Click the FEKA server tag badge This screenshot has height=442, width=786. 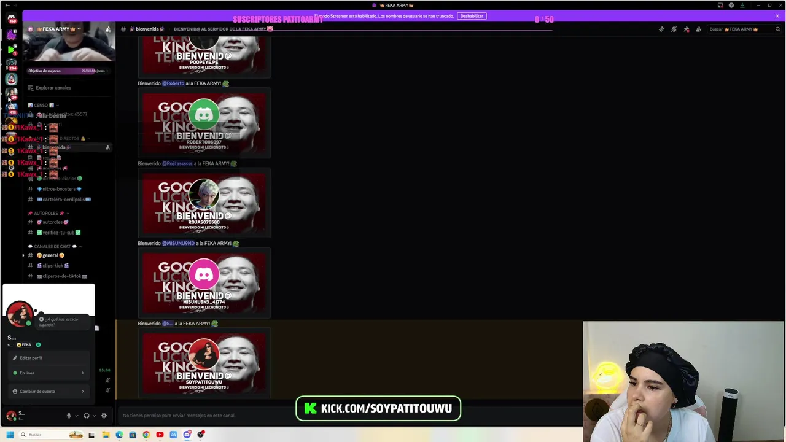click(25, 344)
